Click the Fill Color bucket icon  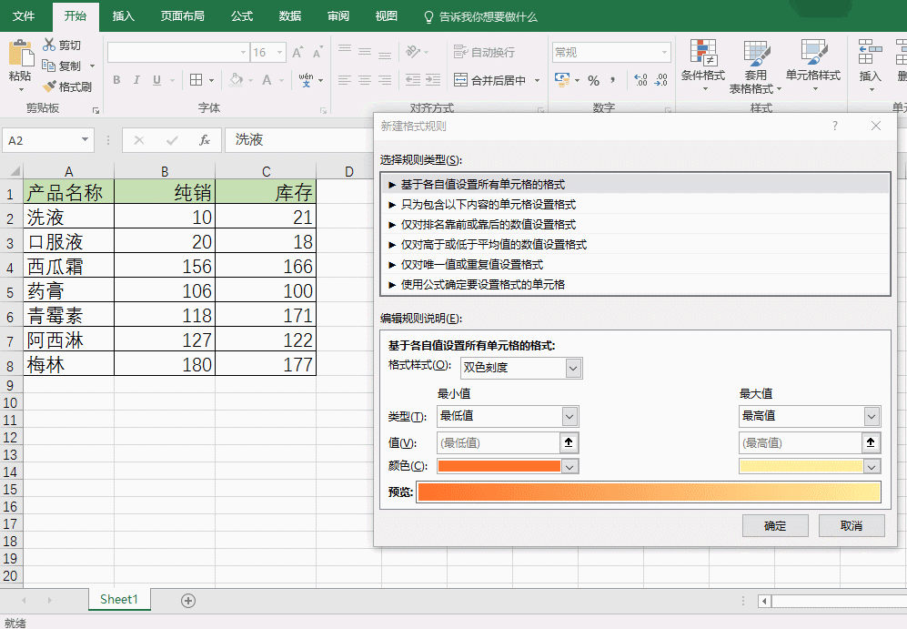click(x=236, y=80)
